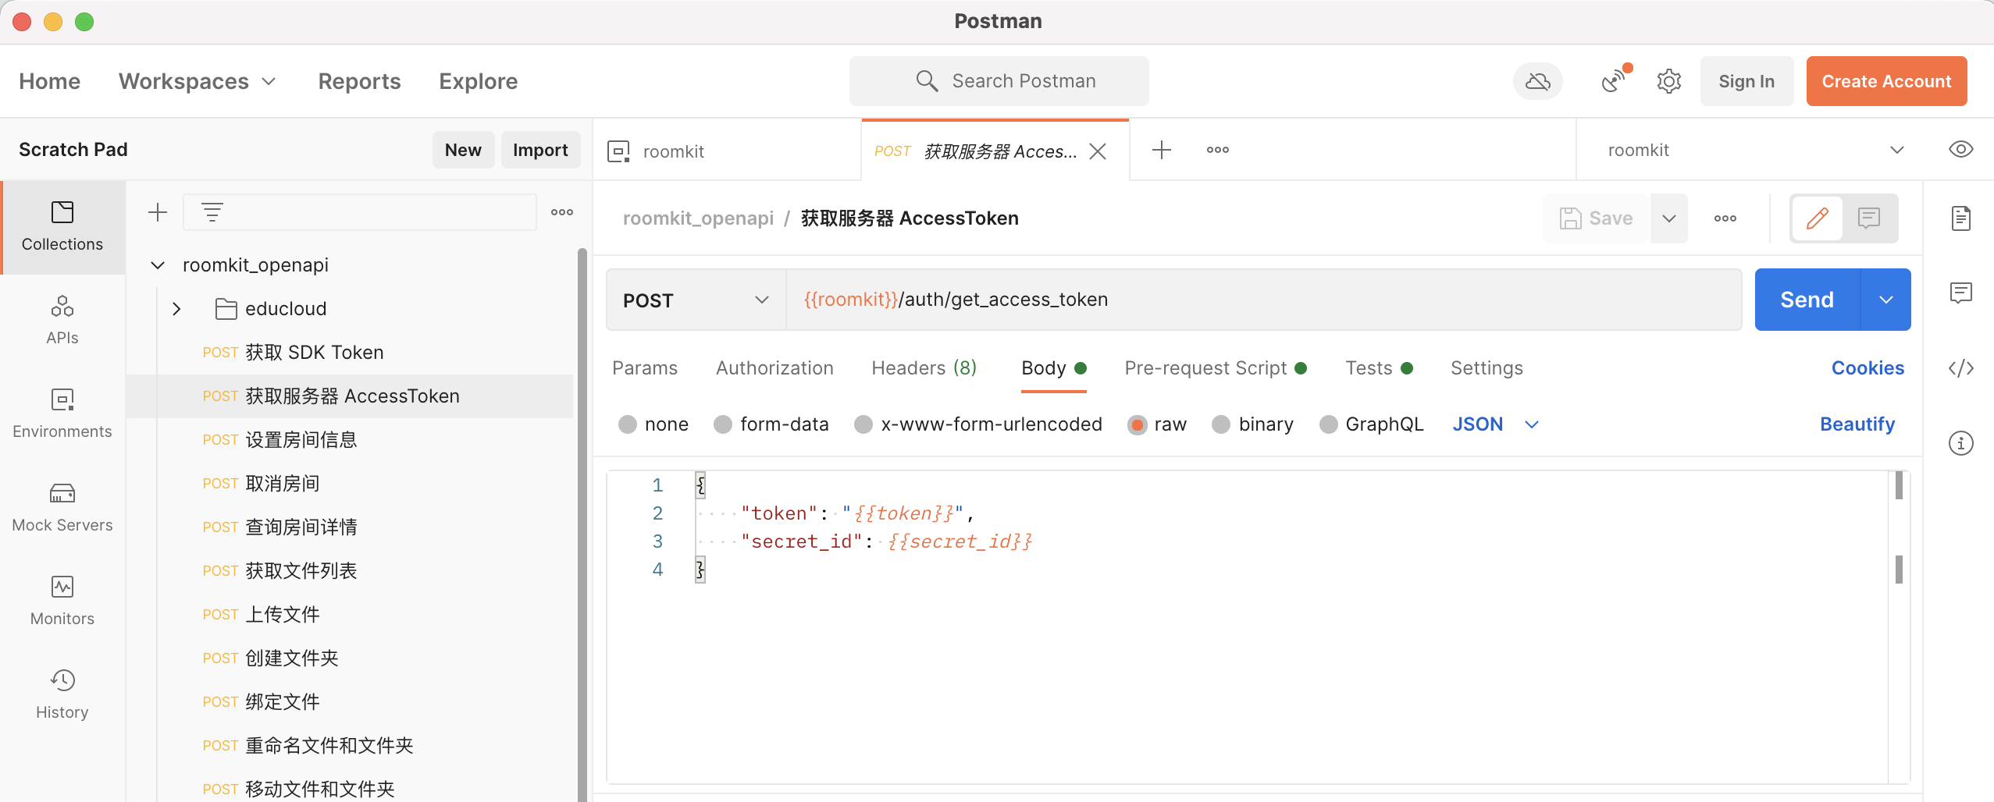Open the code snippet panel
Viewport: 1994px width, 802px height.
(x=1962, y=368)
